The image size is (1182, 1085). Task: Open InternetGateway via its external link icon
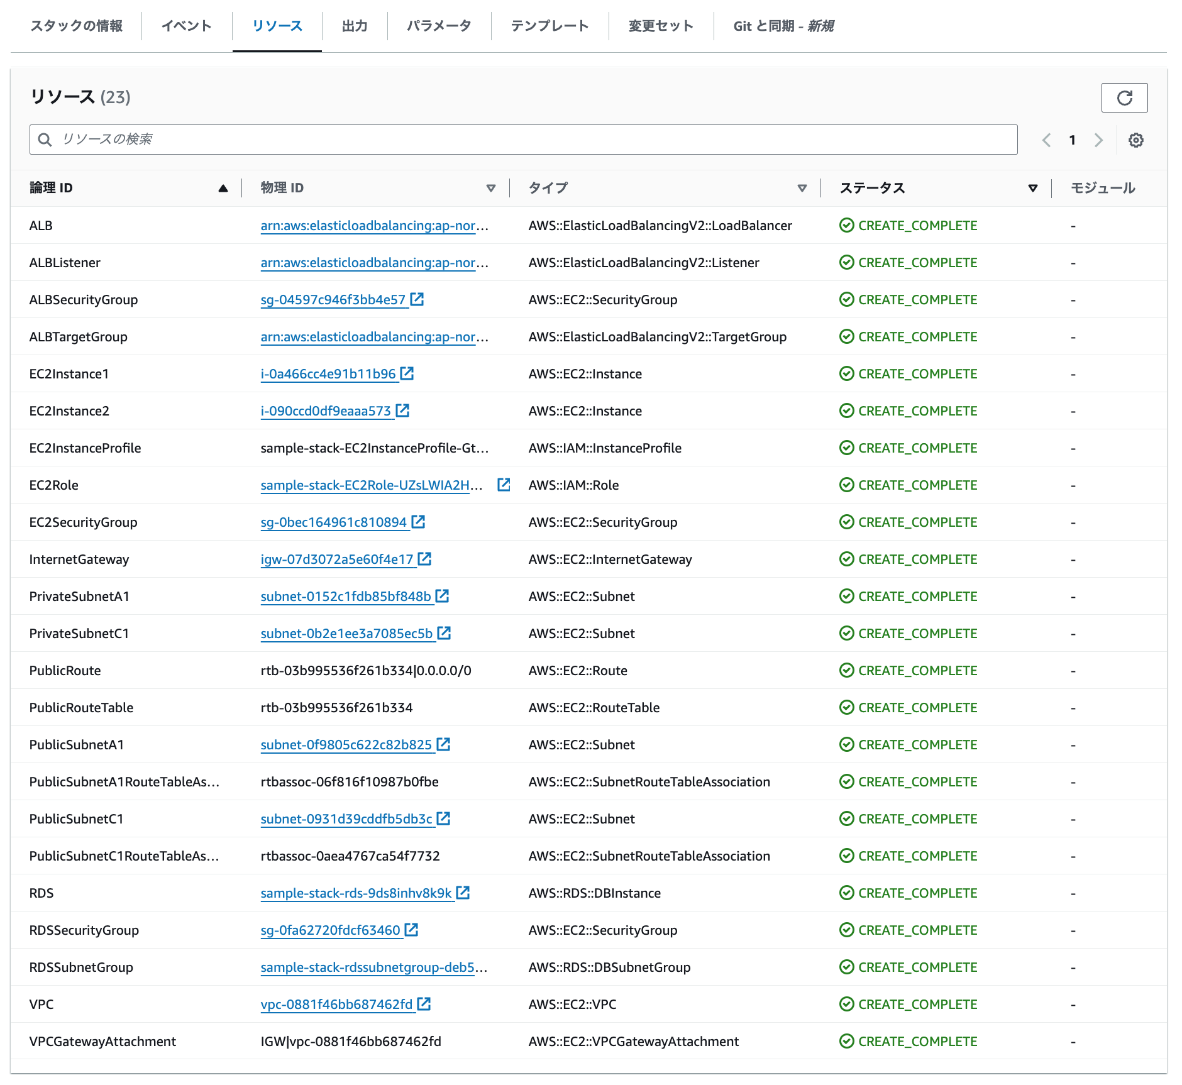point(425,559)
